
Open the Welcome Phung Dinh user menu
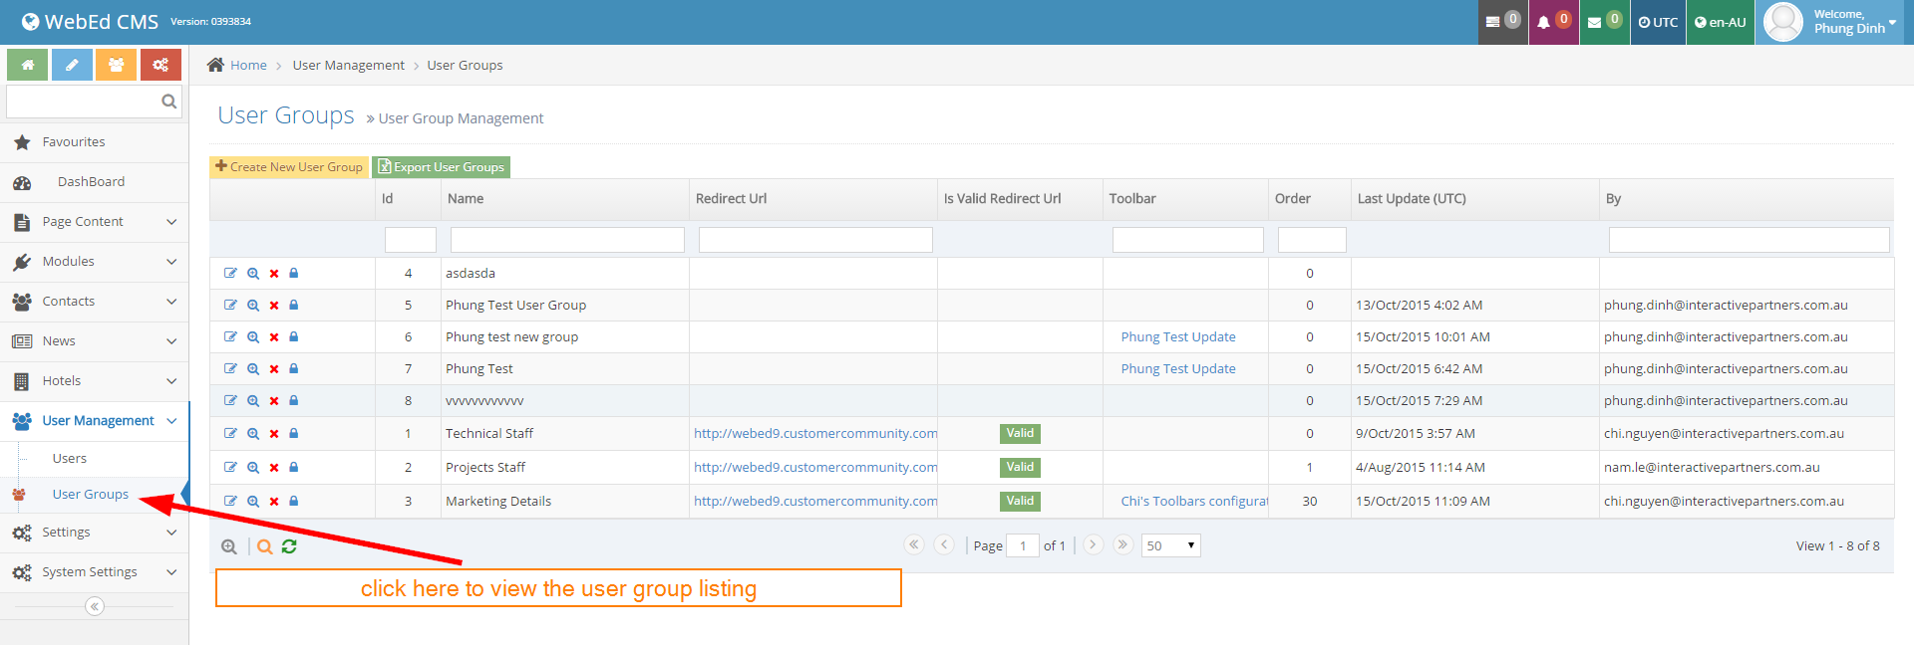click(1833, 22)
